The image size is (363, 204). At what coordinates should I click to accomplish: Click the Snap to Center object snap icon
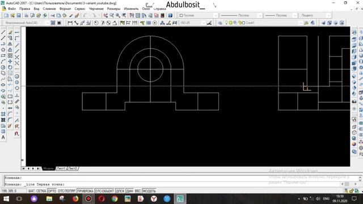17,76
